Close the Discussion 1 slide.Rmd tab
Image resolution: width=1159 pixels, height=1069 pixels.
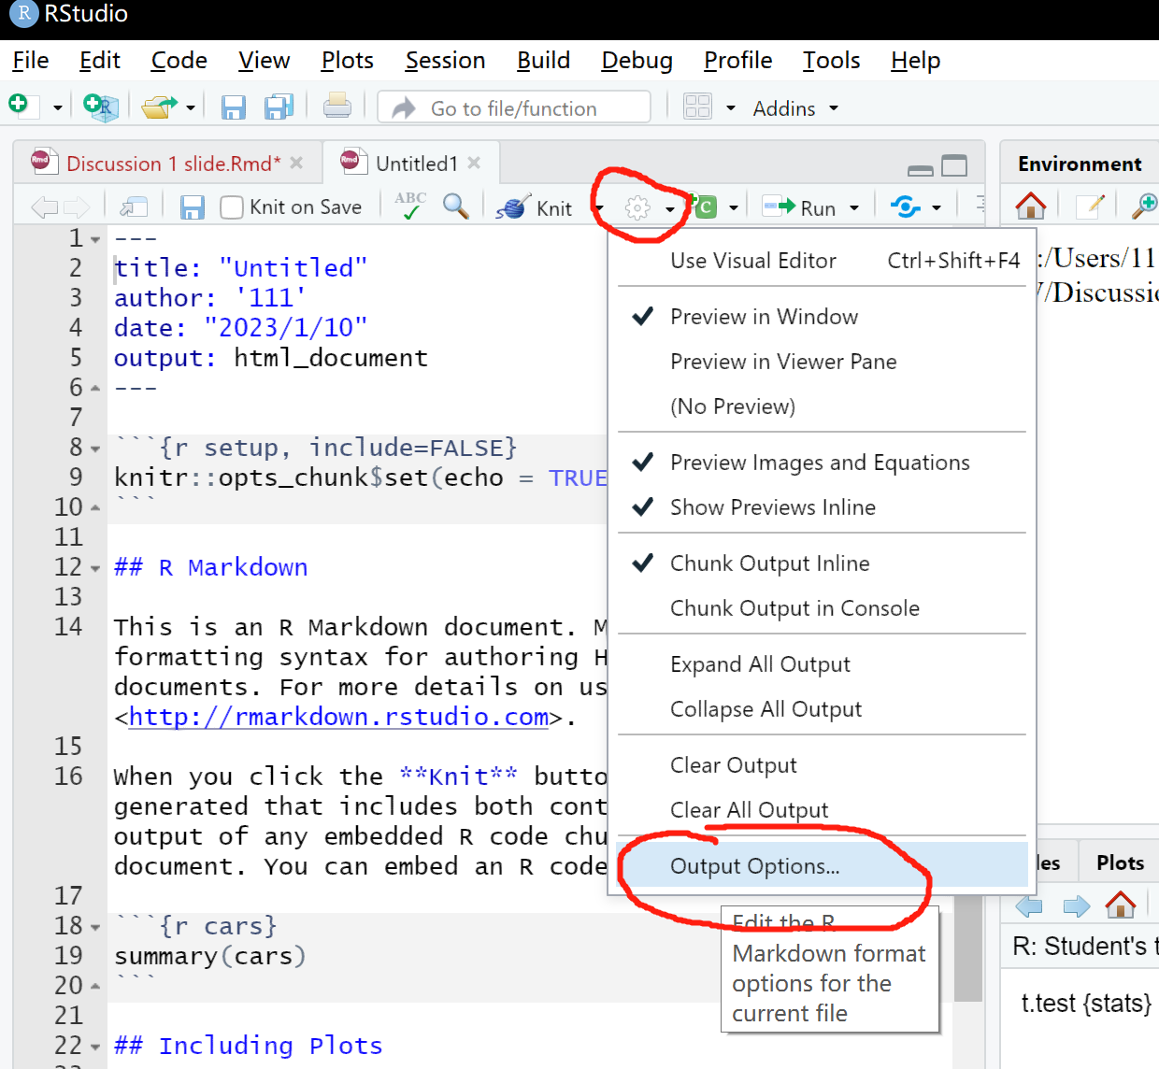tap(296, 163)
